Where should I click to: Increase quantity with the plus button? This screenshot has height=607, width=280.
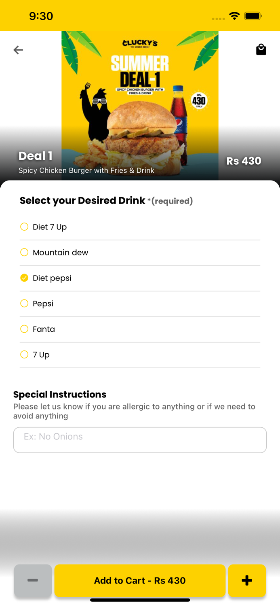247,580
